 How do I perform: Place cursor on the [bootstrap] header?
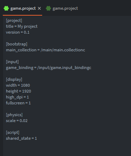(17, 44)
